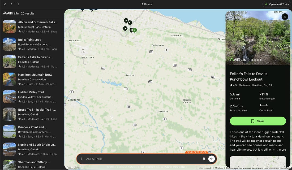This screenshot has height=170, width=292.
Task: Click the Binbrook map label
Action: pos(130,75)
